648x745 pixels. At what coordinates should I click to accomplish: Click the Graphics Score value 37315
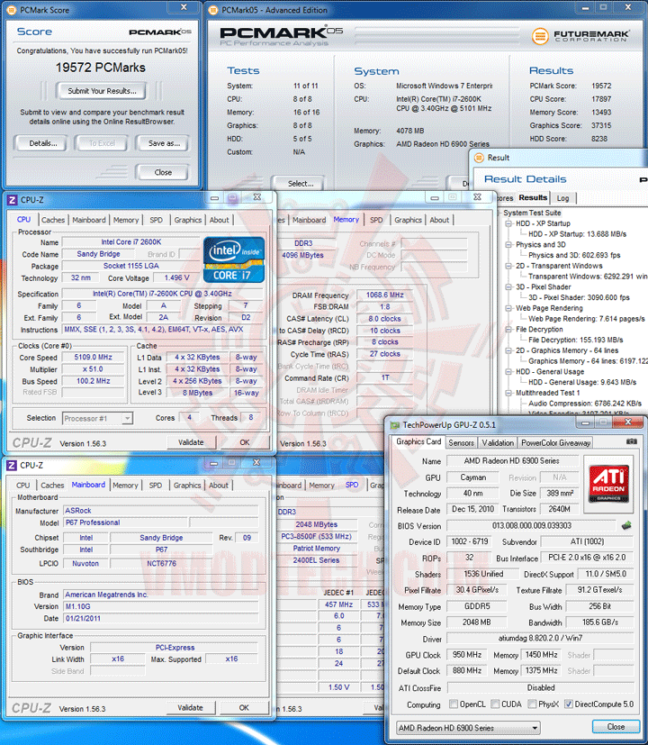tap(601, 125)
